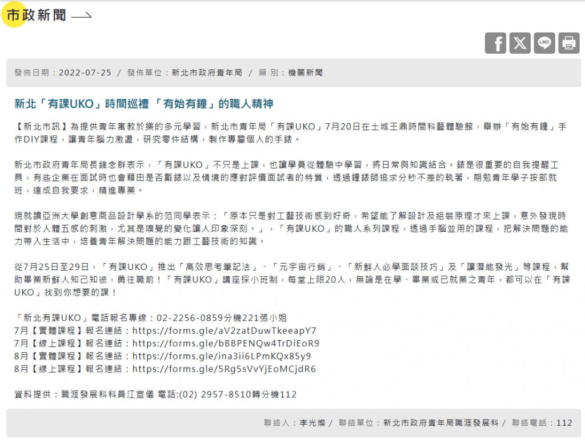Click the 市政新聞 section heading
Viewport: 585px width, 440px height.
point(37,15)
